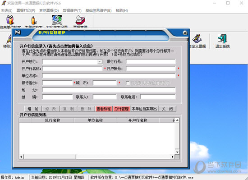Open 票据管理 printer icon
The height and width of the screenshot is (180, 248).
pos(80,20)
